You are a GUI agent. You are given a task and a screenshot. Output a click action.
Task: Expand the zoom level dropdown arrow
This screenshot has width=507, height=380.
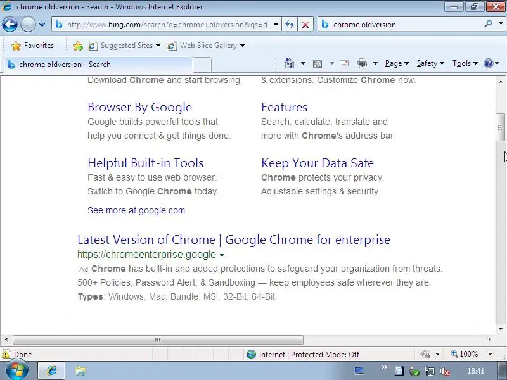490,354
